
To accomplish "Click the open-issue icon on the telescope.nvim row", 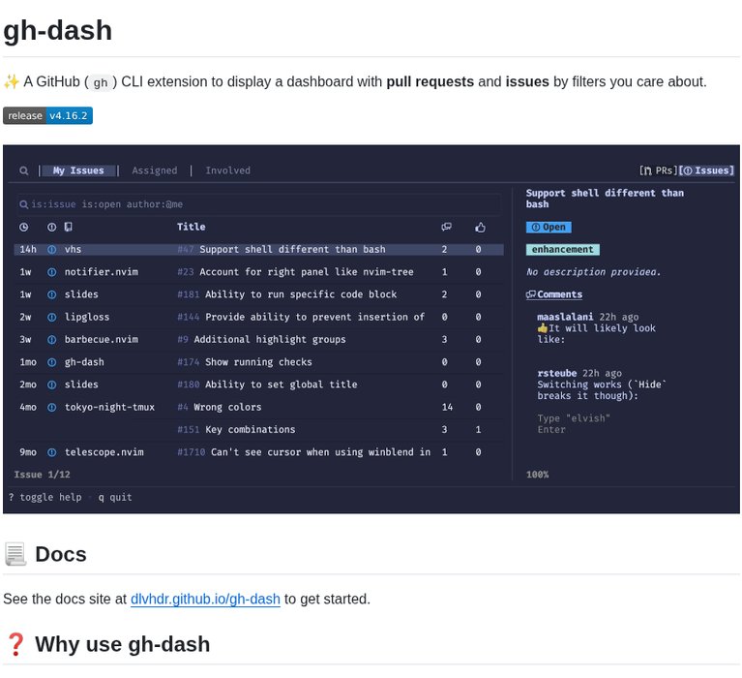I will pyautogui.click(x=52, y=452).
